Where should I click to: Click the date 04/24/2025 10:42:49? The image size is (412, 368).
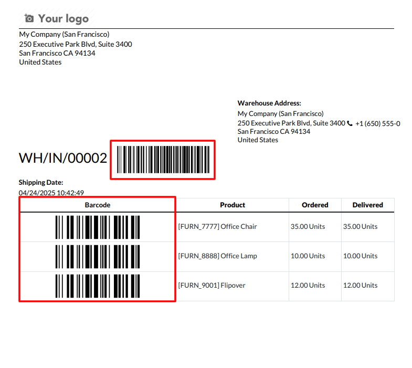(51, 193)
